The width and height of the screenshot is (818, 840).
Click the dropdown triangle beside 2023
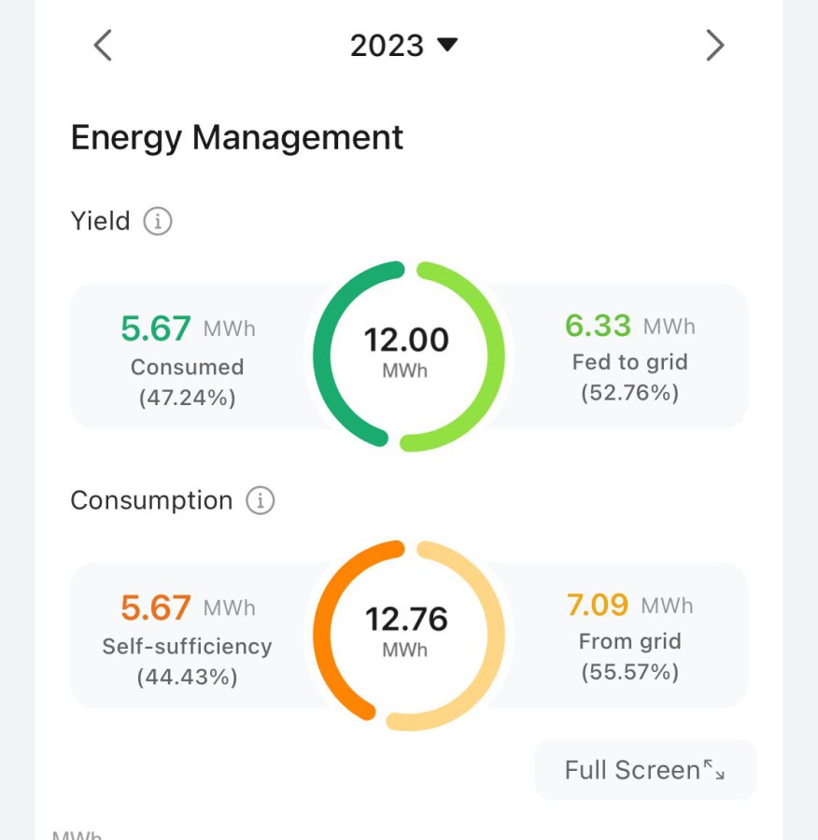pos(447,45)
